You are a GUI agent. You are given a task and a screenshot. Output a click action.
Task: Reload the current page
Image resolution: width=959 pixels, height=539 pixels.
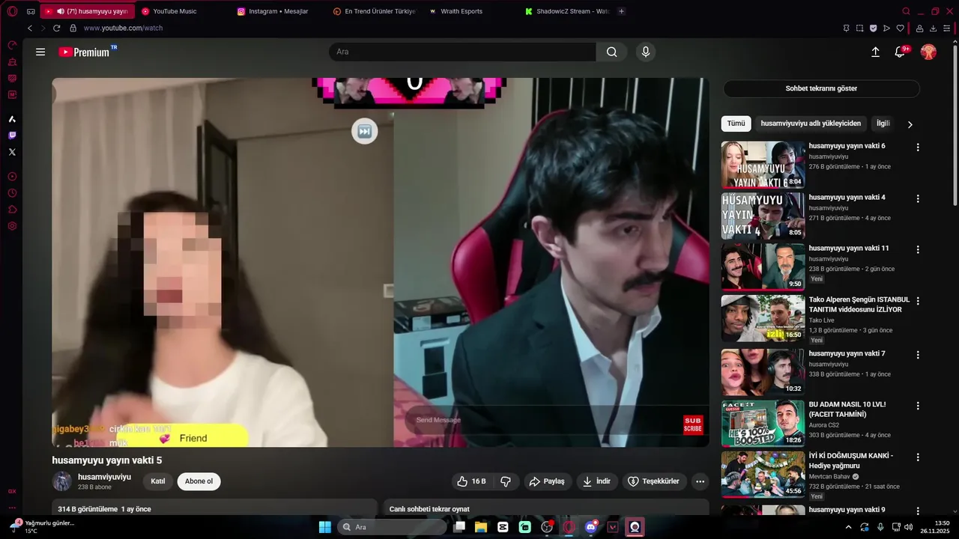pyautogui.click(x=56, y=28)
